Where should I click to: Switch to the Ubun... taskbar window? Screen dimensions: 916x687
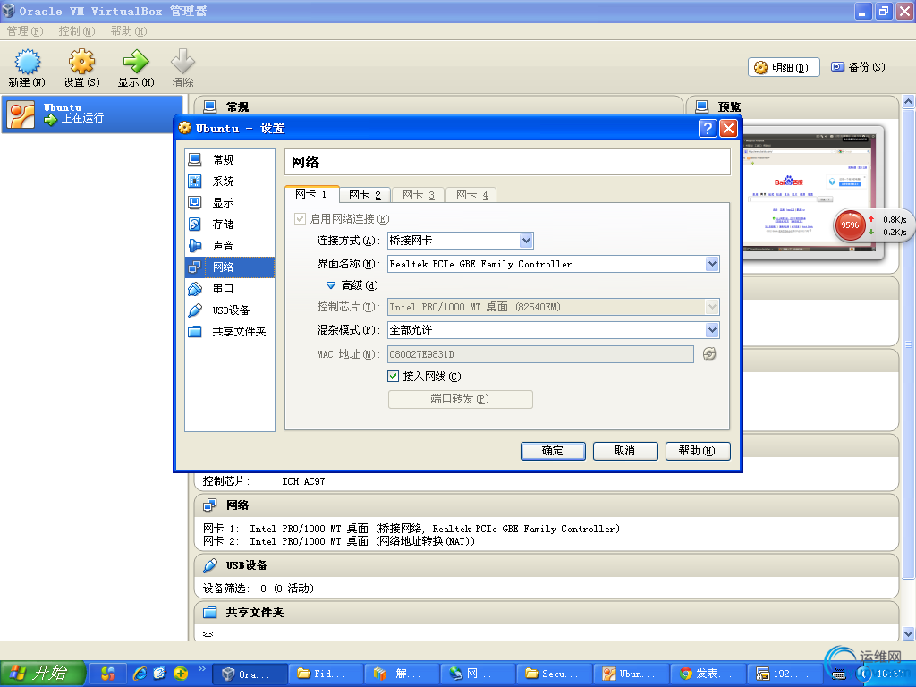click(x=632, y=674)
